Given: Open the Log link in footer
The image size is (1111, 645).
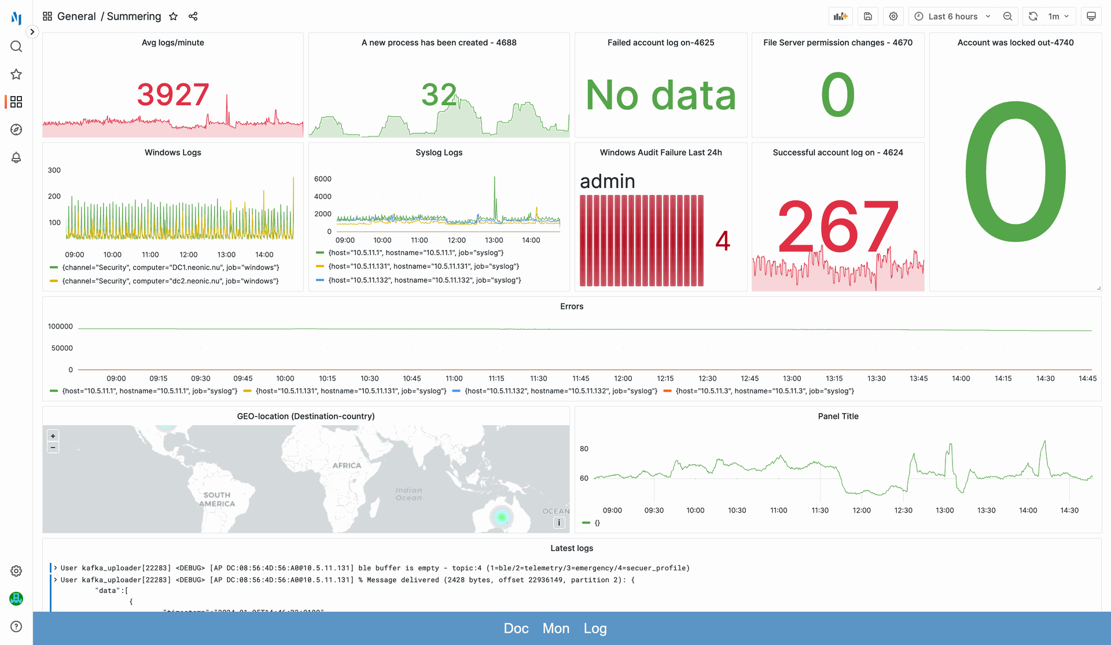Looking at the screenshot, I should (x=595, y=628).
